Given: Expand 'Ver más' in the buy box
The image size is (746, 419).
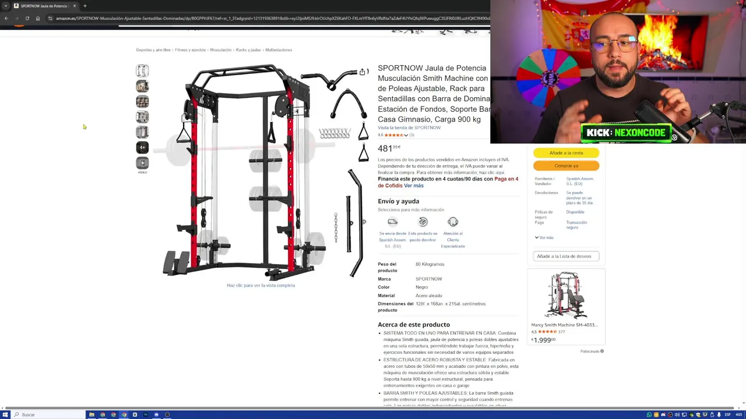Looking at the screenshot, I should pyautogui.click(x=544, y=237).
